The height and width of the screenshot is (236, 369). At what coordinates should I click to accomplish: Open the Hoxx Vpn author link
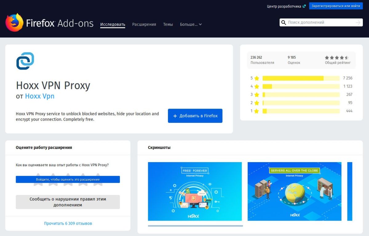pos(40,96)
